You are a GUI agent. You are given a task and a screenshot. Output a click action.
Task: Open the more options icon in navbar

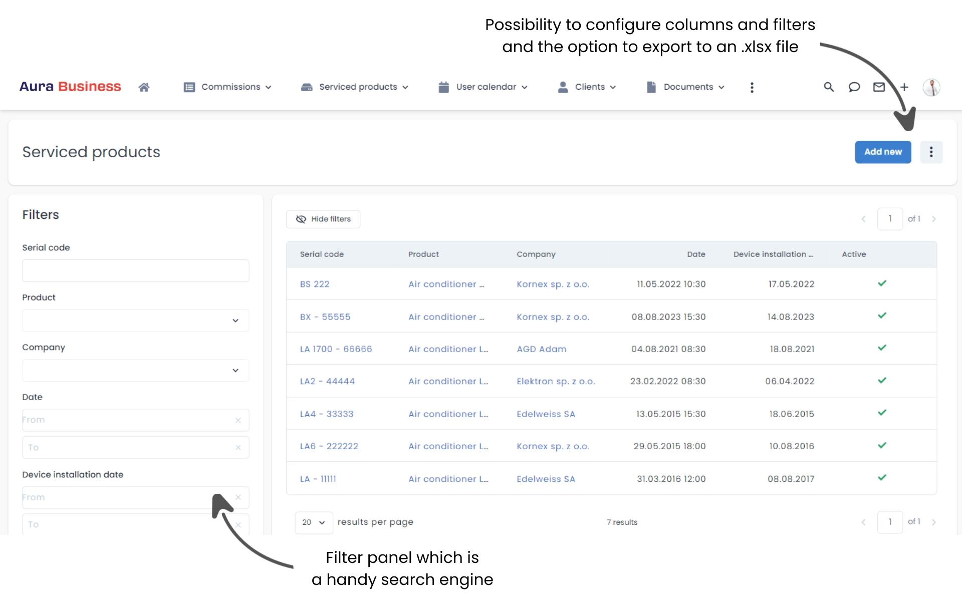(x=752, y=87)
